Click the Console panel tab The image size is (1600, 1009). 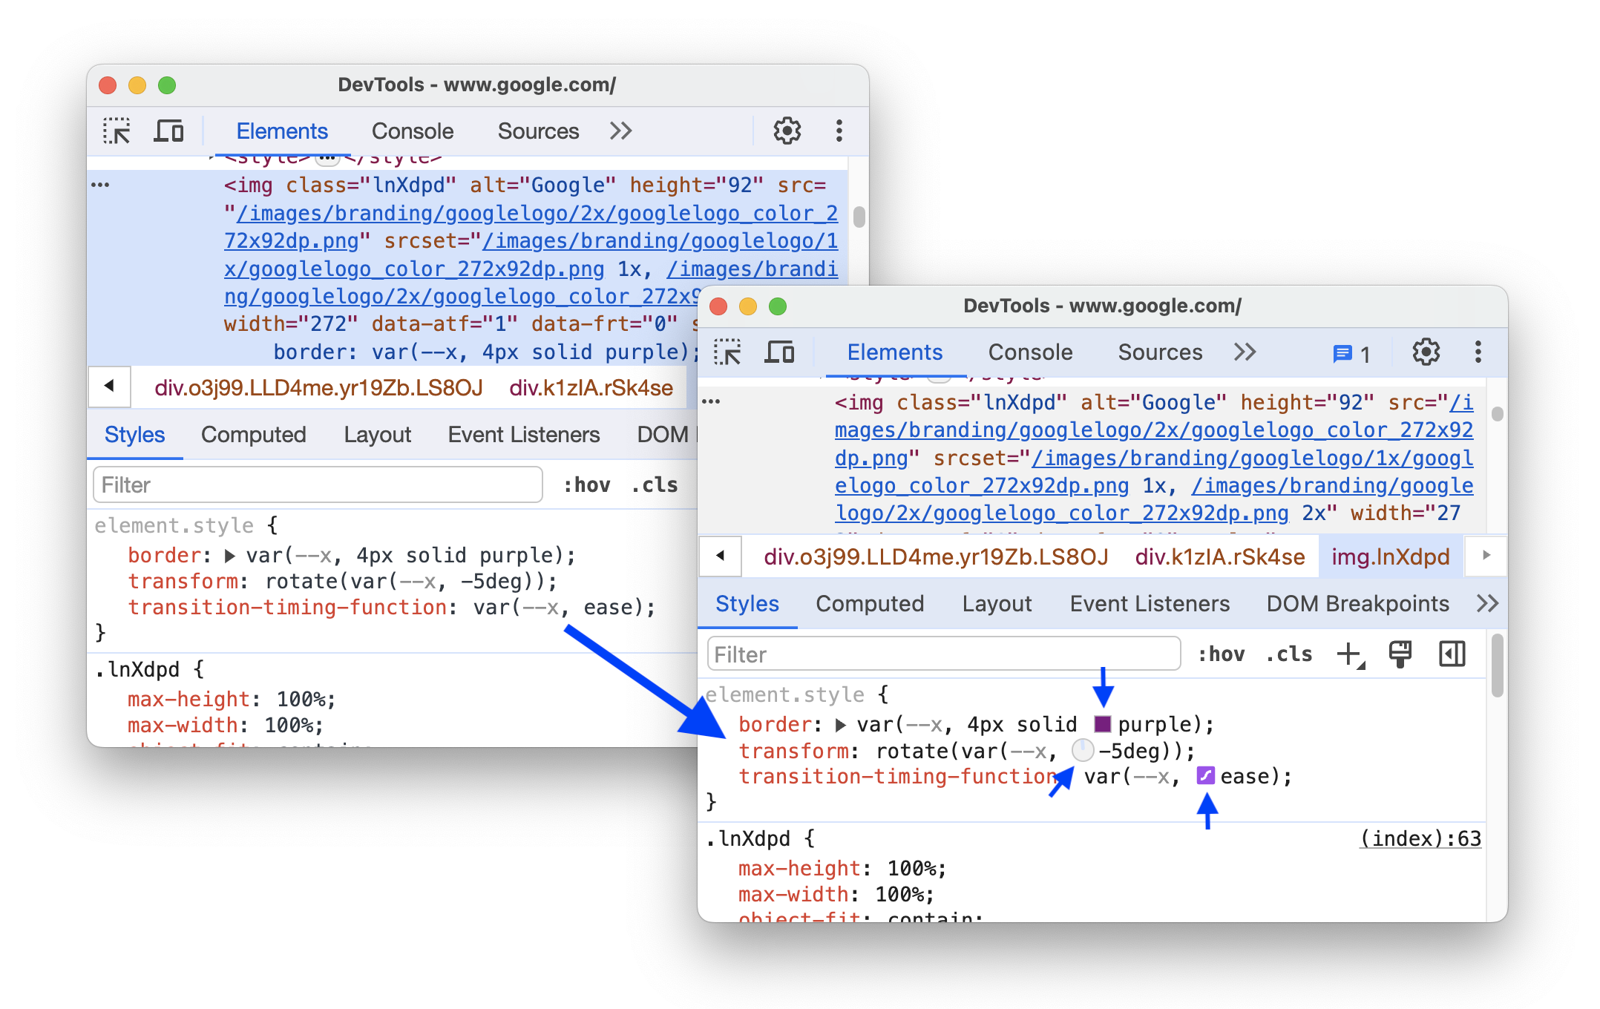pos(1029,351)
